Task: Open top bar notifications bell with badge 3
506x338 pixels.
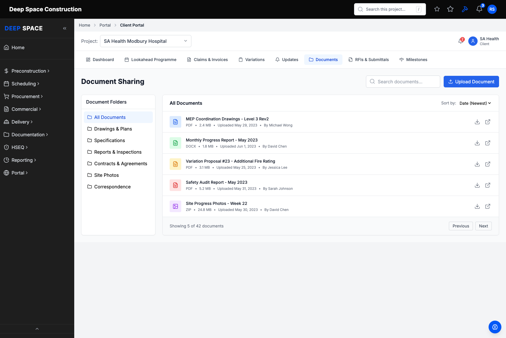Action: [479, 9]
